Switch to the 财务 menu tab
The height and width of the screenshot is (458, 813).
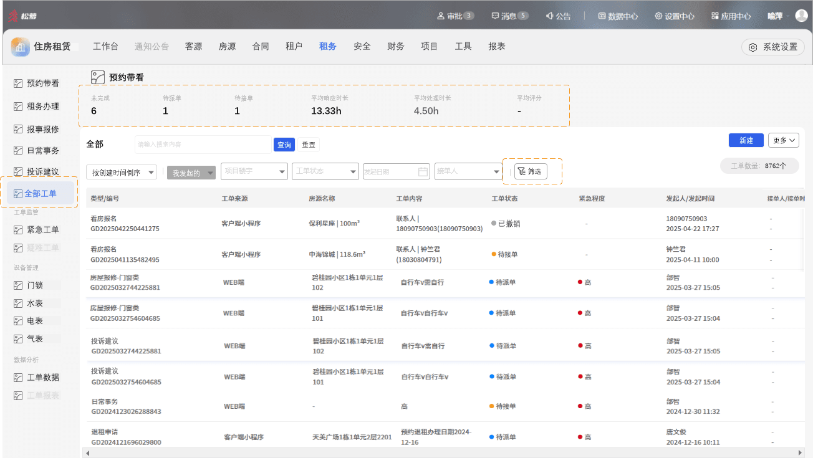396,46
